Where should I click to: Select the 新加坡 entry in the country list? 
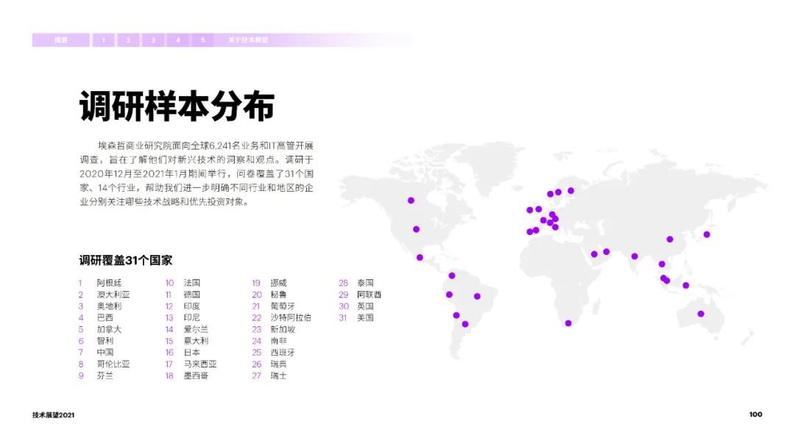pyautogui.click(x=283, y=330)
